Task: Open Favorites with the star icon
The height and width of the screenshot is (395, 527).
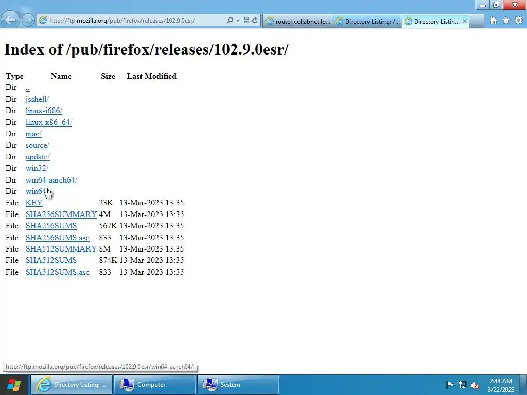Action: point(506,21)
